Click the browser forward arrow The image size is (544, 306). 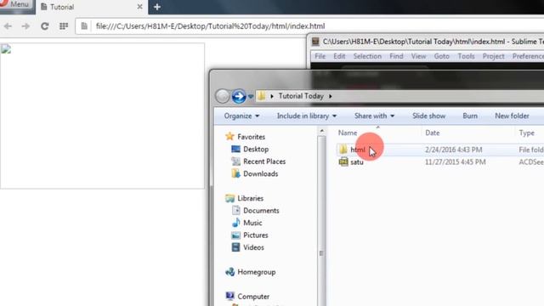point(25,26)
